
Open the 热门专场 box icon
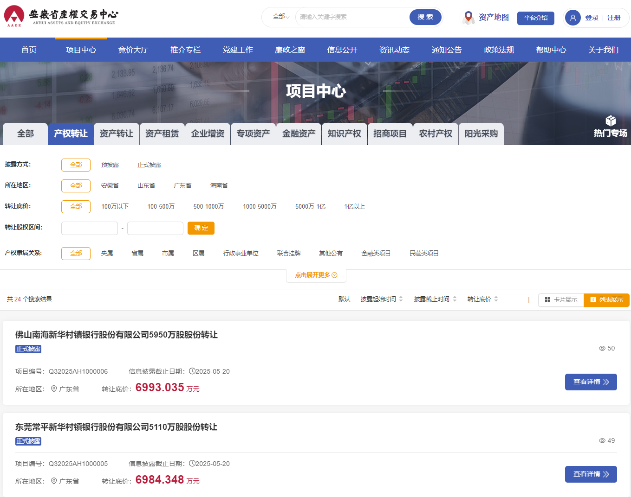click(611, 121)
